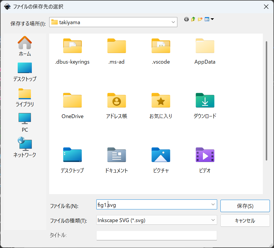Image resolution: width=274 pixels, height=248 pixels.
Task: Select the ダウンロード folder
Action: [205, 105]
